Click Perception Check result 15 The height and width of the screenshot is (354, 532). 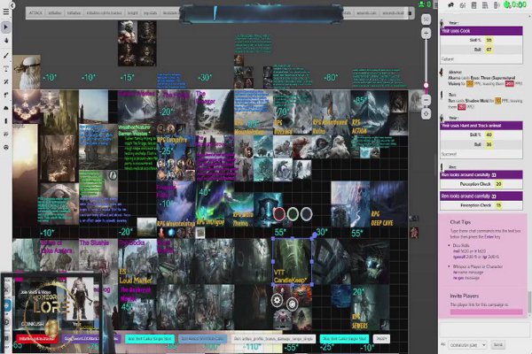(498, 205)
